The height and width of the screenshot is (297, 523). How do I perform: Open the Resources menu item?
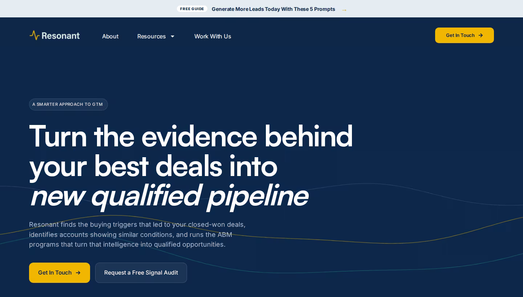coord(151,36)
